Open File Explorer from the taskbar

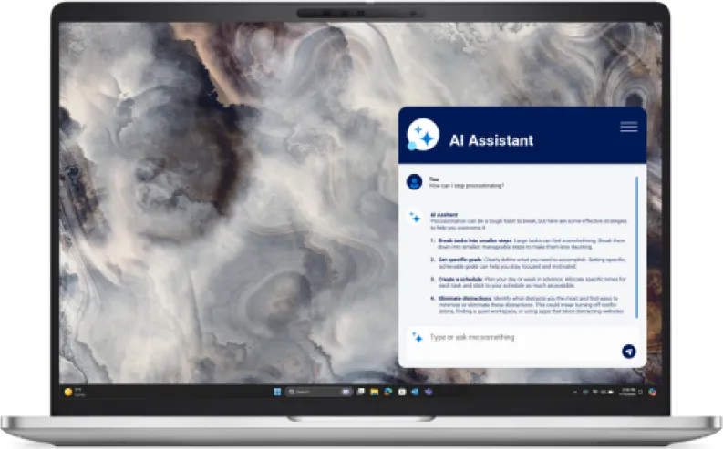click(375, 392)
